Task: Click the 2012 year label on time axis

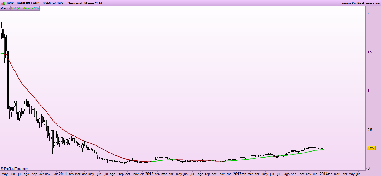Action: [149, 174]
